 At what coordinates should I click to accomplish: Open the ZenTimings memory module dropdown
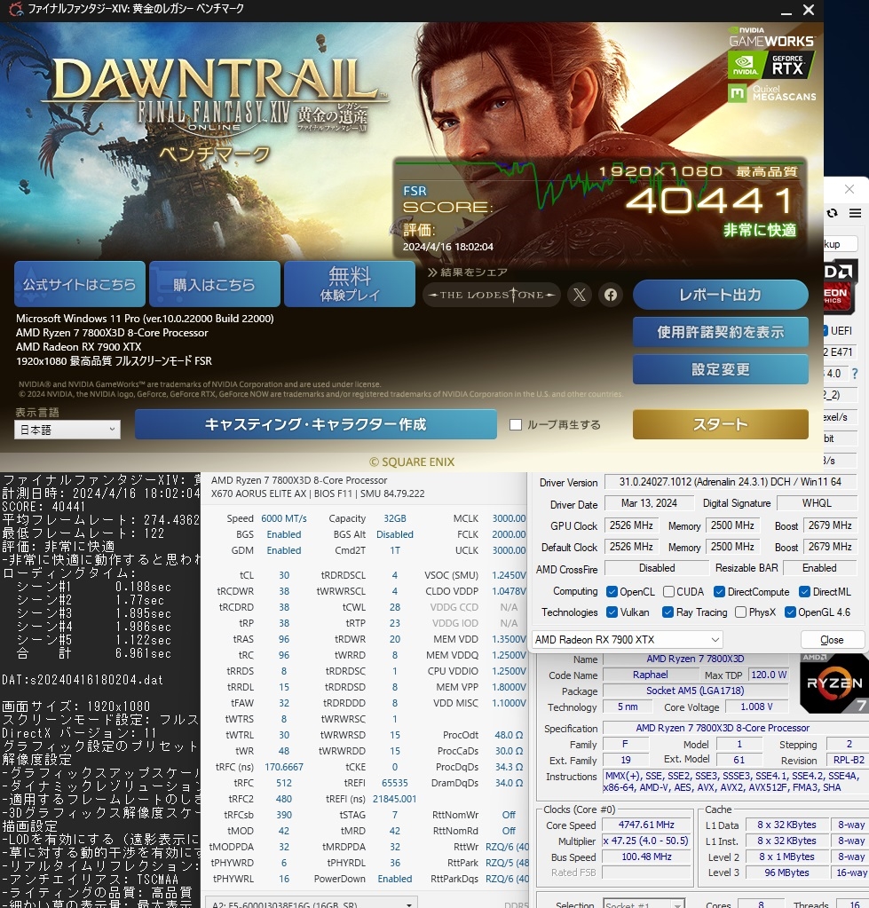(x=312, y=904)
